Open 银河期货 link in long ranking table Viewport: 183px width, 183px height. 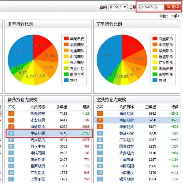[38, 160]
